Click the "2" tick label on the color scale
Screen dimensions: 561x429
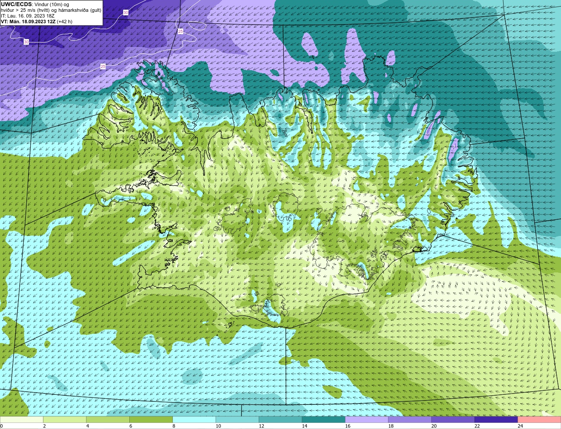tap(44, 426)
